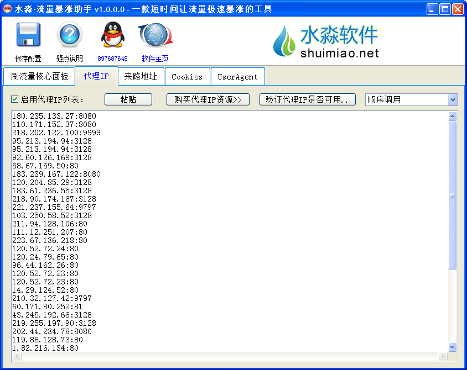Click the line 43.245.192.66:3128

[x=52, y=315]
